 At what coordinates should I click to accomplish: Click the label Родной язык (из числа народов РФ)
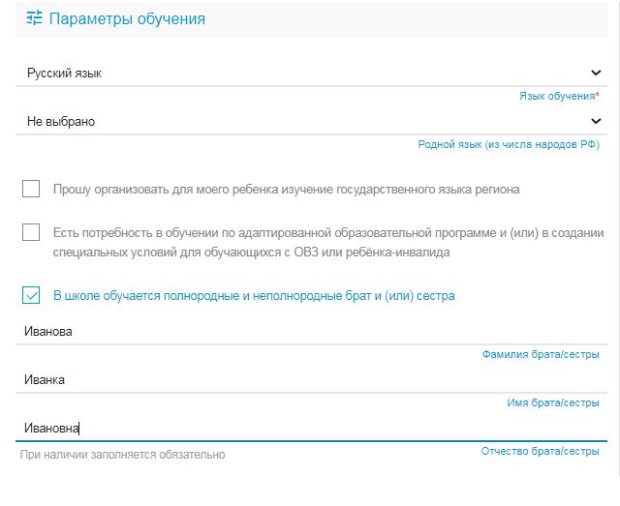click(509, 144)
